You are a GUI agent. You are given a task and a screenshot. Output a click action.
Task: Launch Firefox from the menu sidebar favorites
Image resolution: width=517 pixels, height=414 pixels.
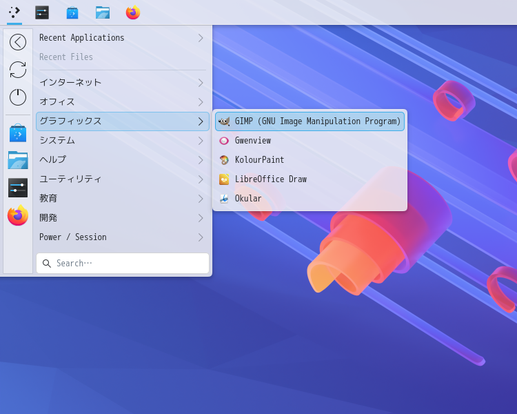(18, 215)
